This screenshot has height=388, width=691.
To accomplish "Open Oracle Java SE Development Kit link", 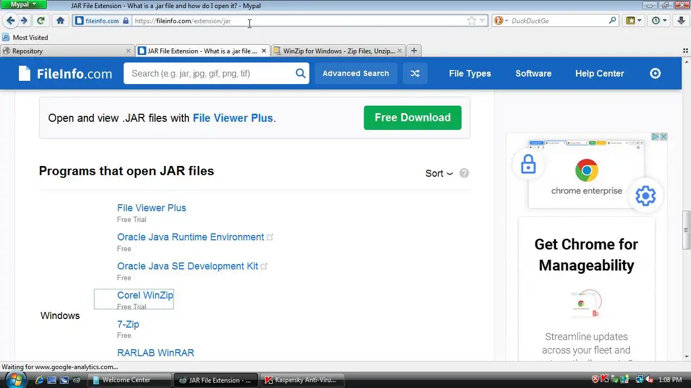I will tap(187, 266).
